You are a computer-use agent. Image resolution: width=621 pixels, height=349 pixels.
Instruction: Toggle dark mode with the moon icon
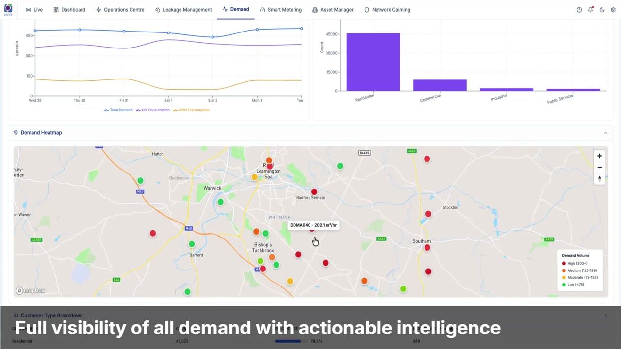pyautogui.click(x=602, y=10)
